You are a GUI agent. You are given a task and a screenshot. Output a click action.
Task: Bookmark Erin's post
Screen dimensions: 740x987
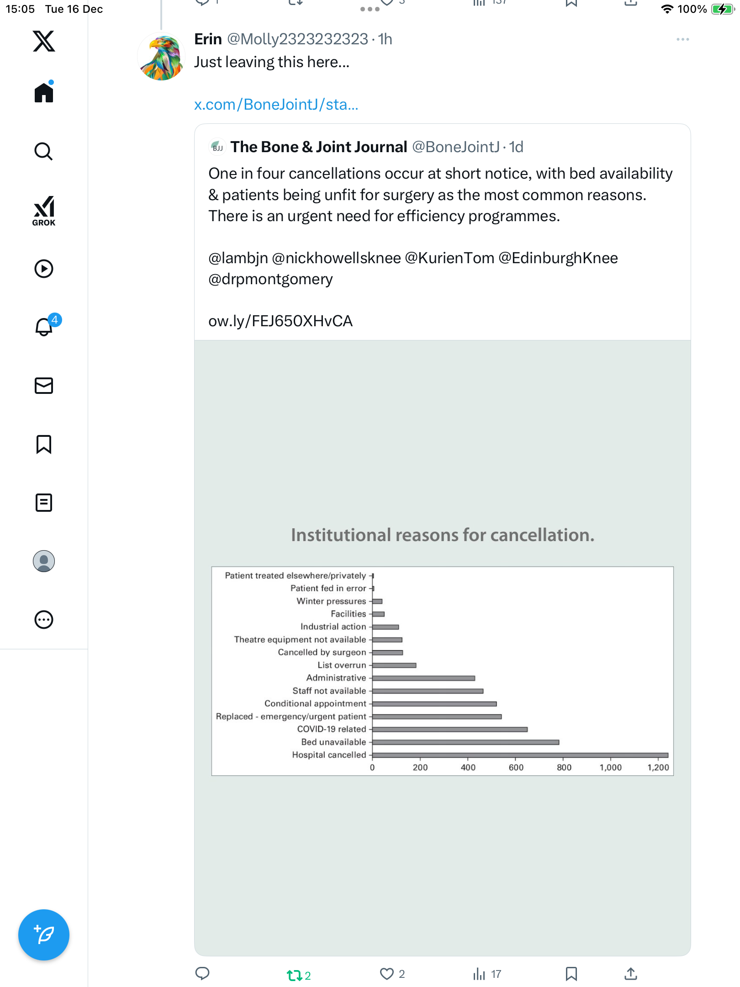pyautogui.click(x=571, y=974)
